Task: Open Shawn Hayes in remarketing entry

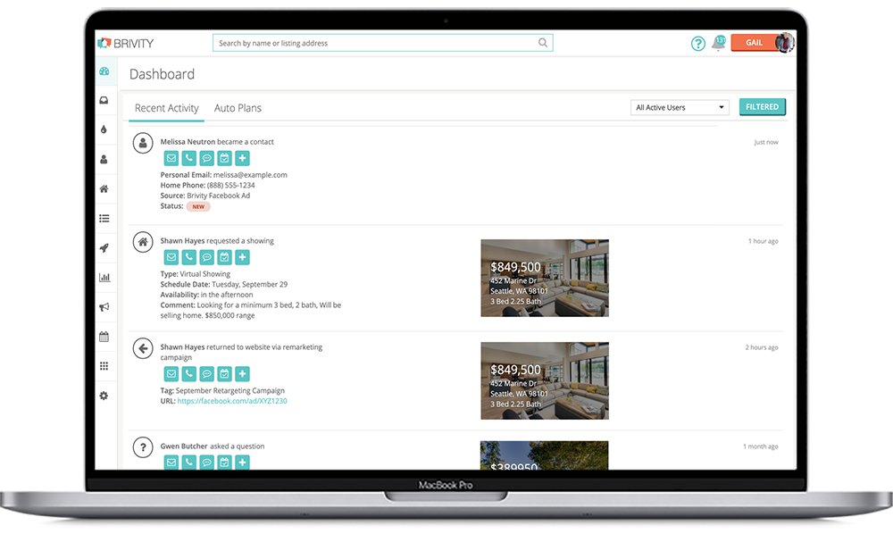Action: click(182, 346)
